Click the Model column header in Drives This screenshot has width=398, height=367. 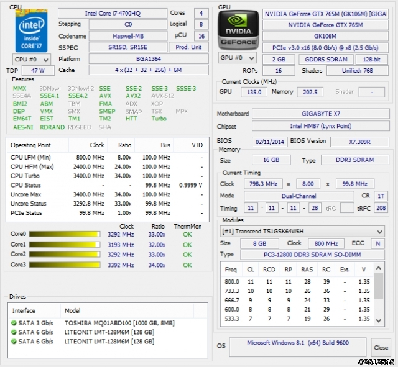point(127,310)
